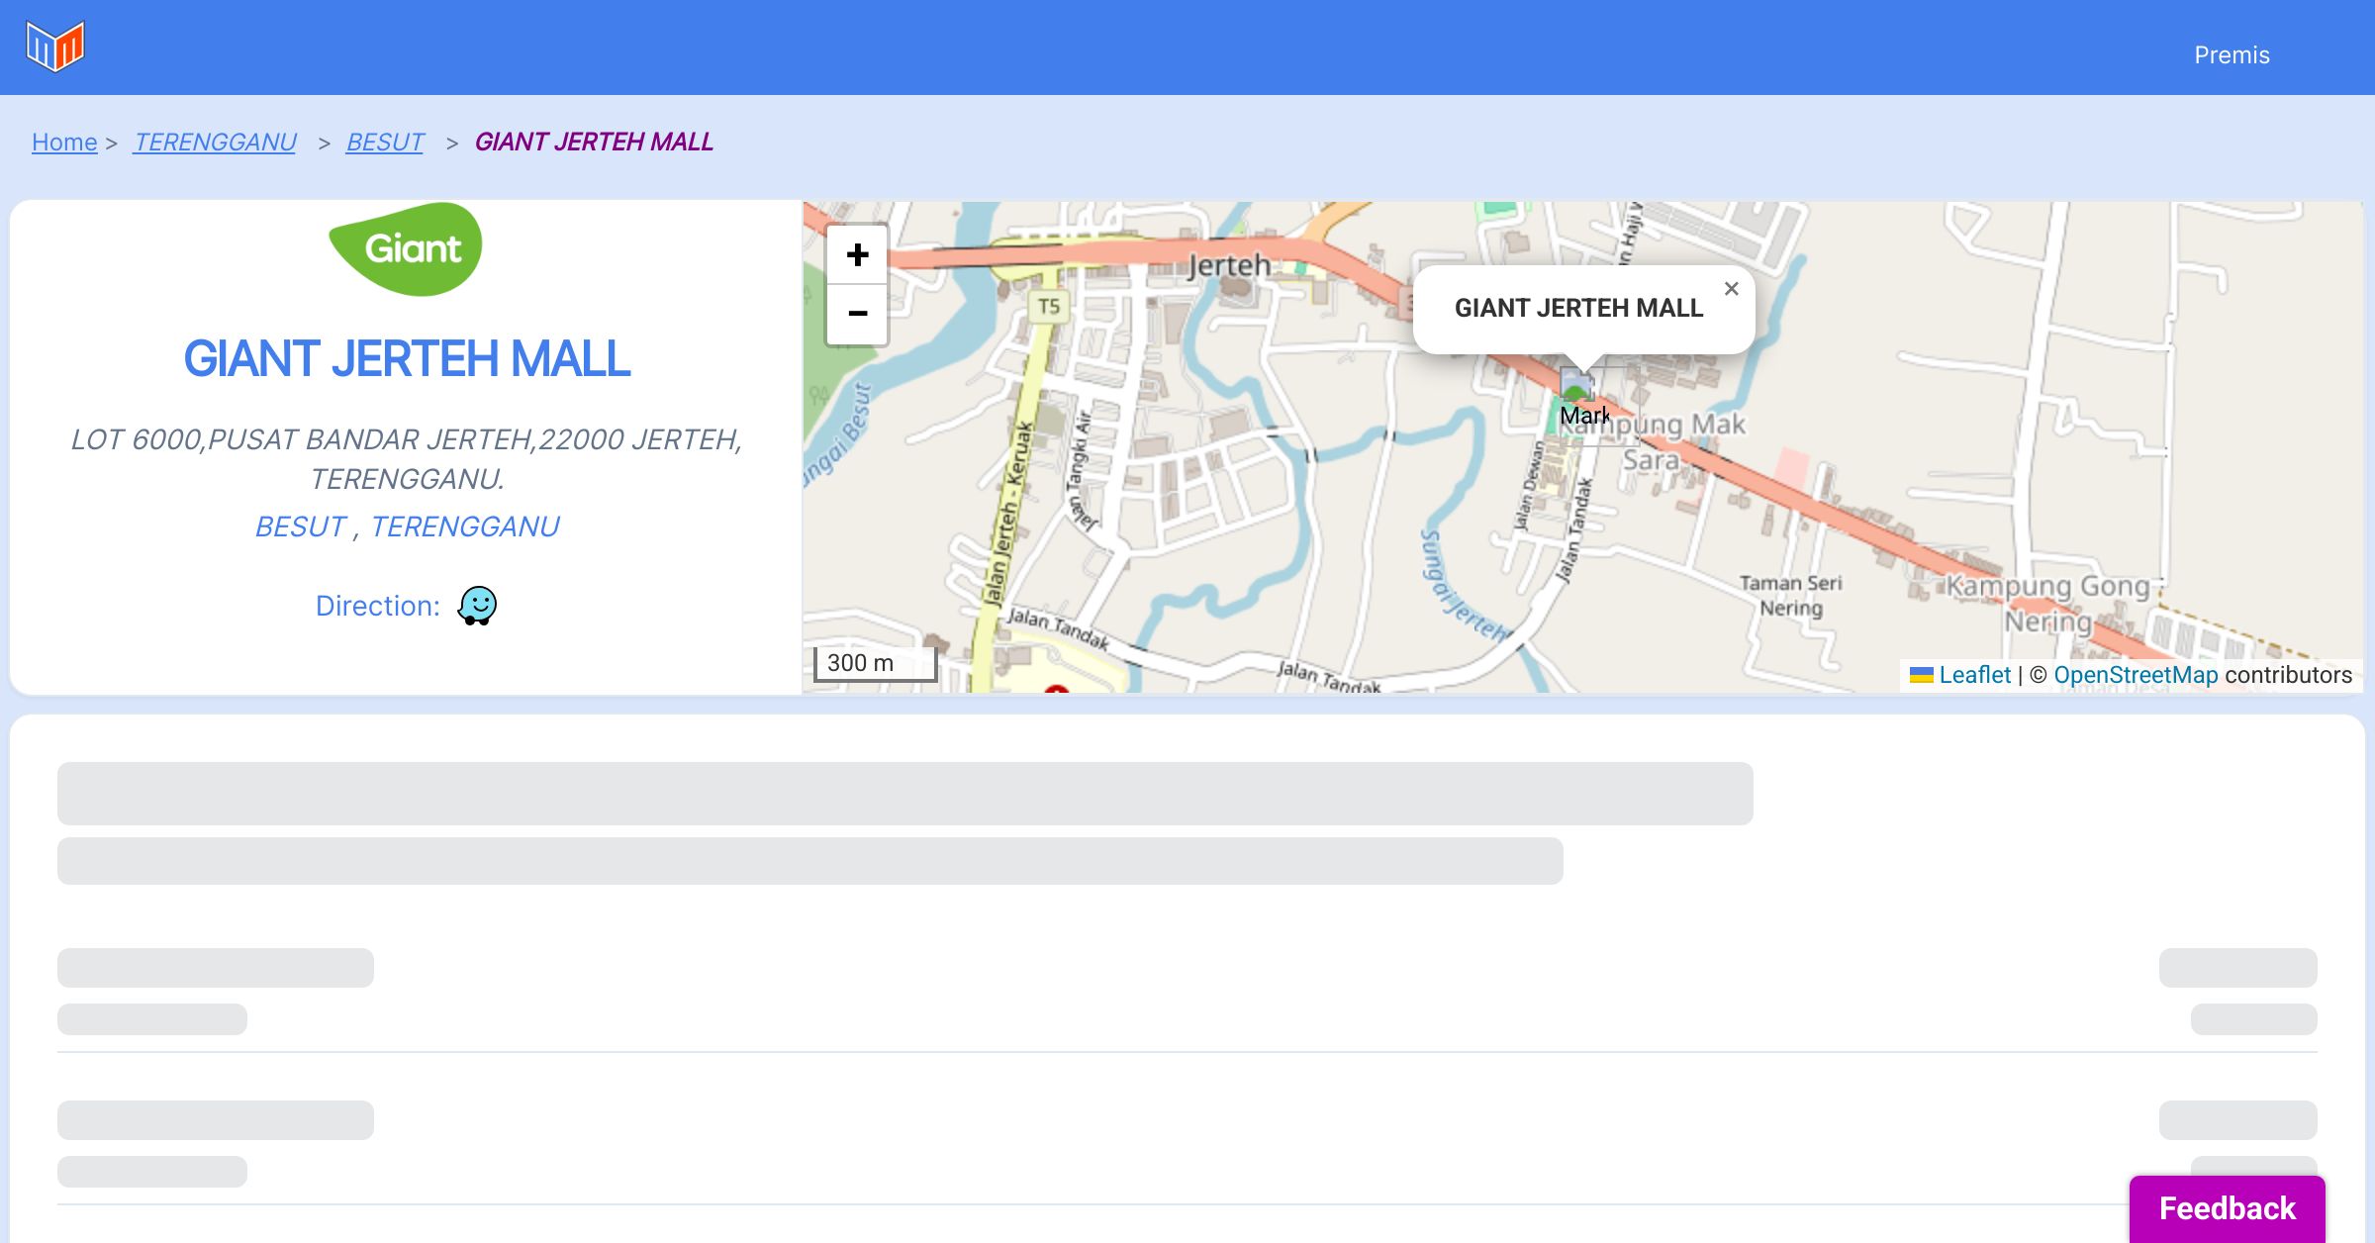Open the Leaflet attribution link
This screenshot has height=1243, width=2375.
point(1974,675)
